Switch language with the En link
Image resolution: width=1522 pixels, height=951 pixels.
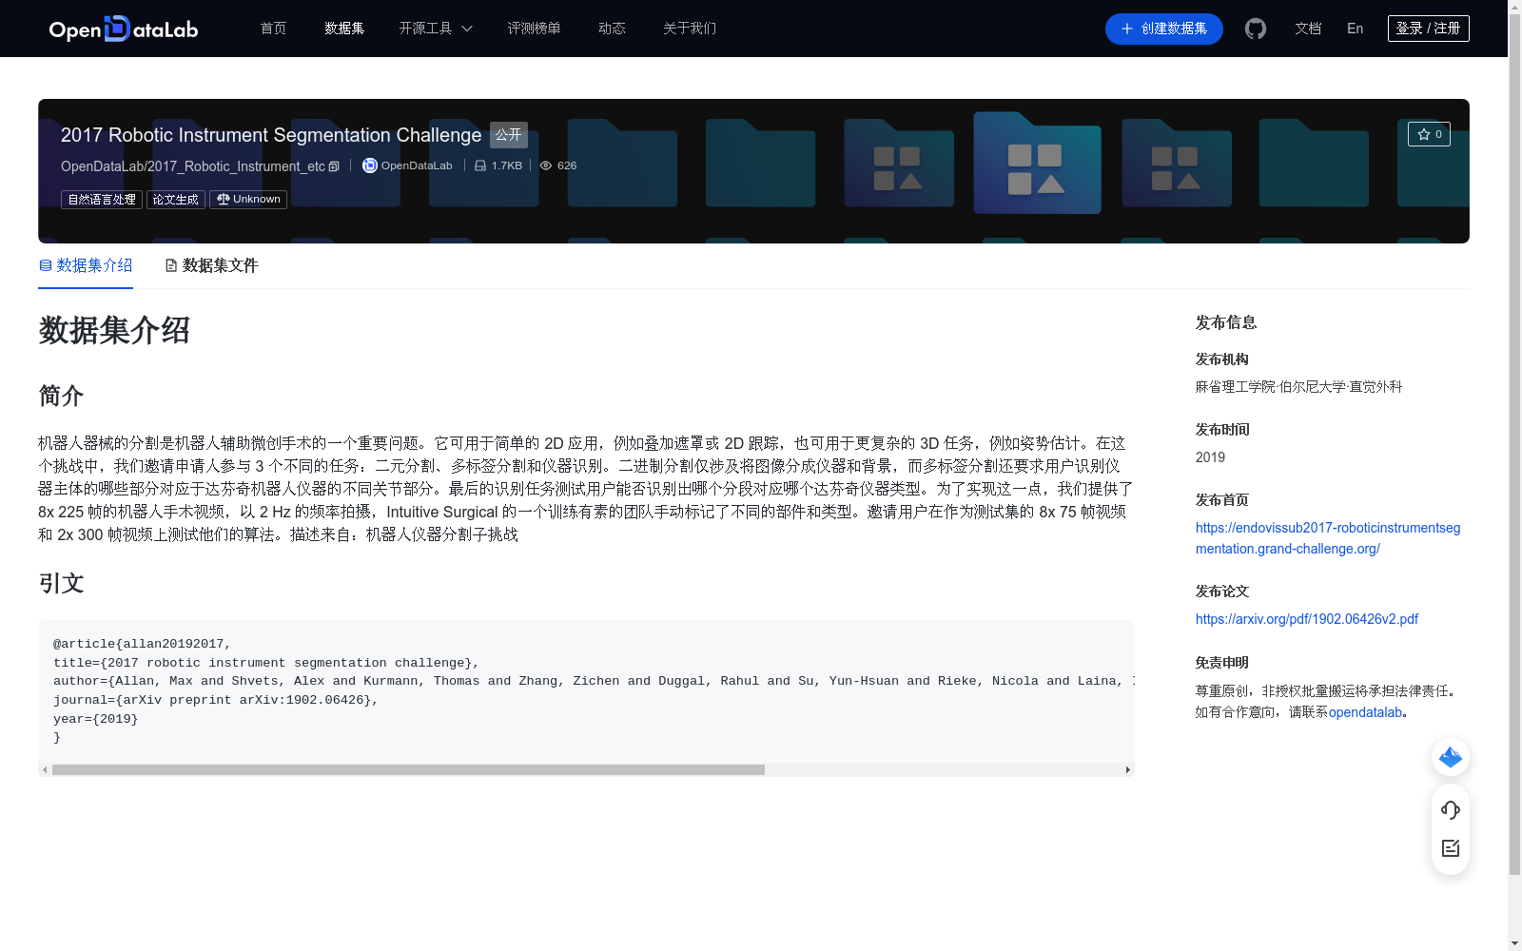point(1356,29)
